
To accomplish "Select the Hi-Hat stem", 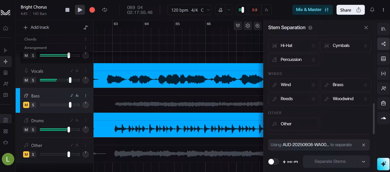I will pyautogui.click(x=294, y=46).
